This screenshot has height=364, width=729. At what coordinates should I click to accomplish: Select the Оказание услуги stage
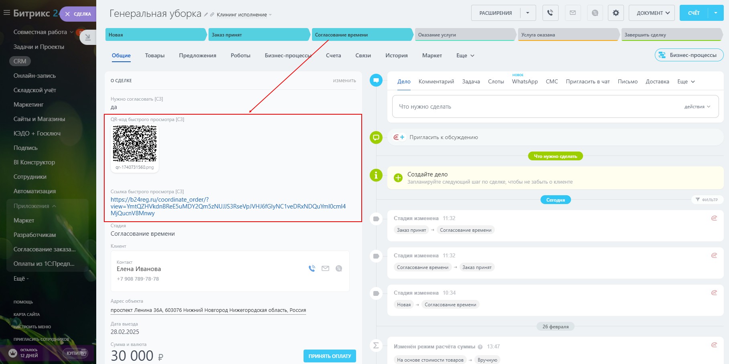(465, 35)
